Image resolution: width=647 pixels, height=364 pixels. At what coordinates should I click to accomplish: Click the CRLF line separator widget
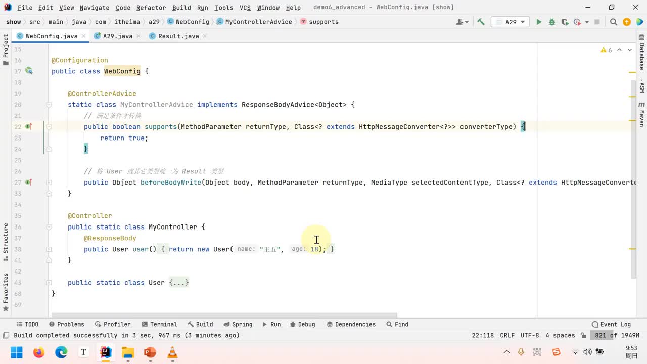507,335
